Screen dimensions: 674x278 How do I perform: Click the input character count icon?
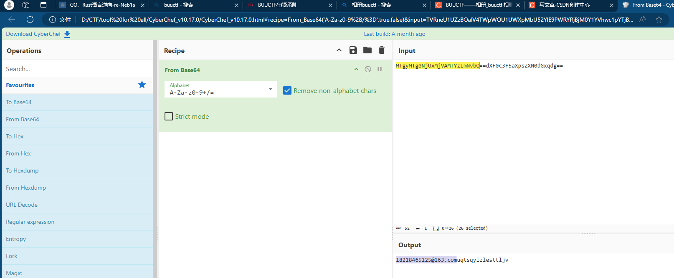[399, 228]
